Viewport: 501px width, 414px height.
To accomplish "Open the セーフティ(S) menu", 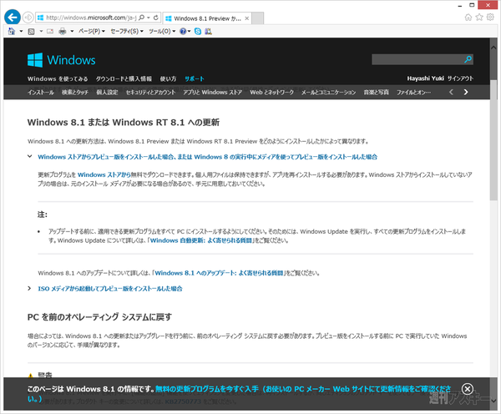I will click(x=127, y=32).
